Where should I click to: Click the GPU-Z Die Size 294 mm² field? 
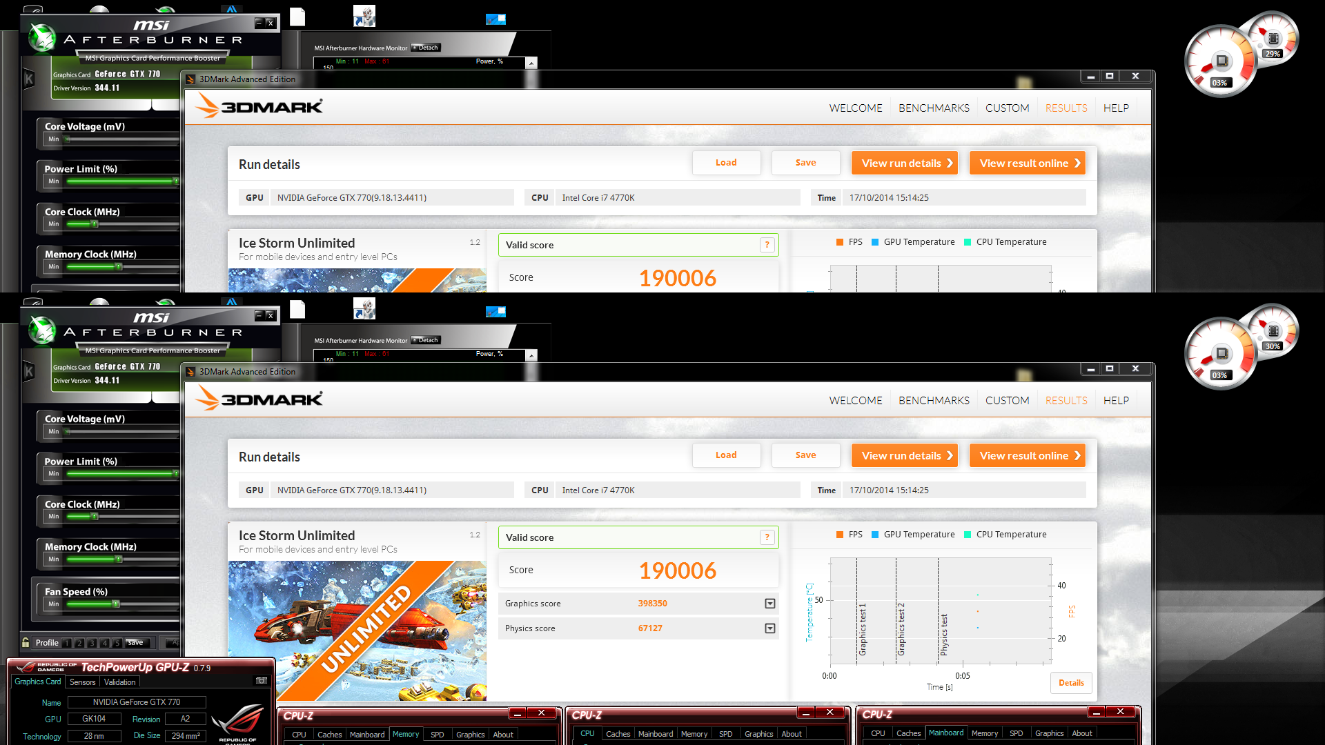point(186,736)
